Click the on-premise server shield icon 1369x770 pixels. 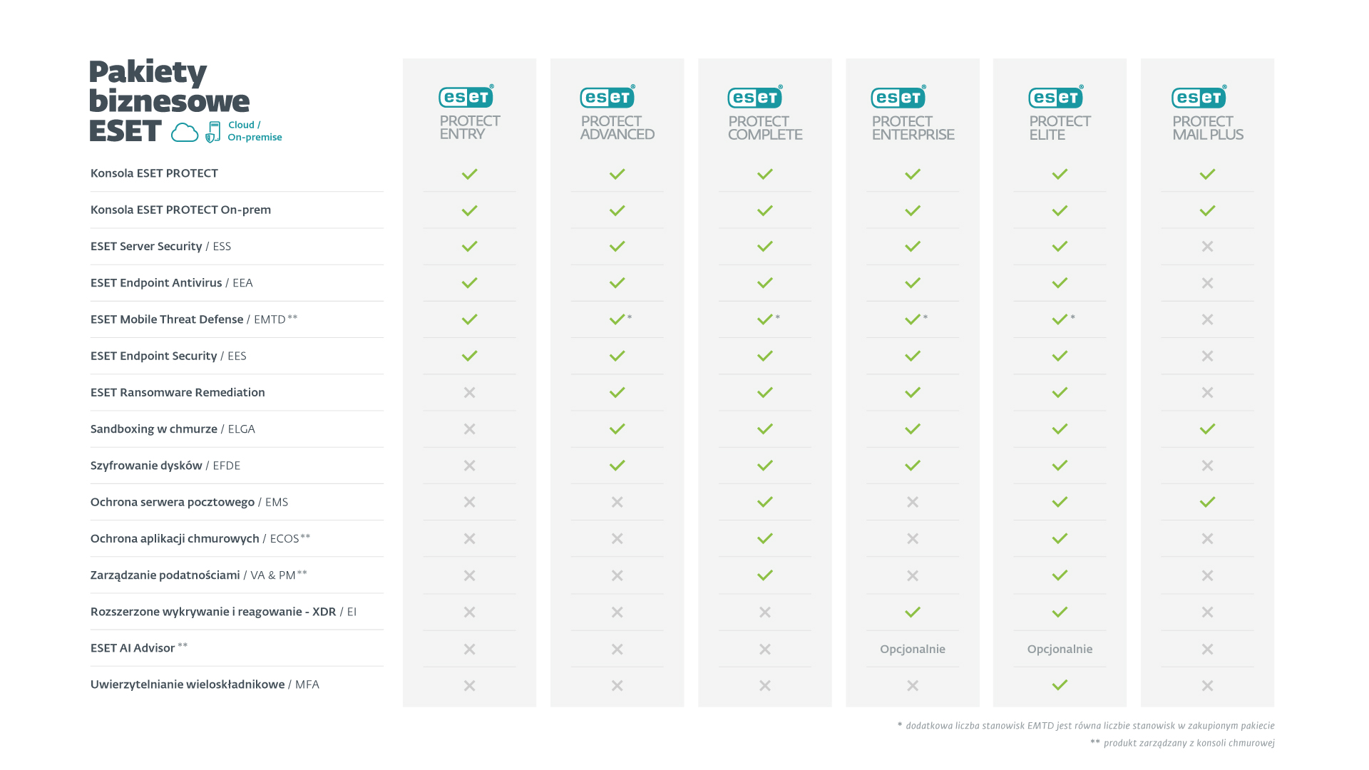point(212,133)
